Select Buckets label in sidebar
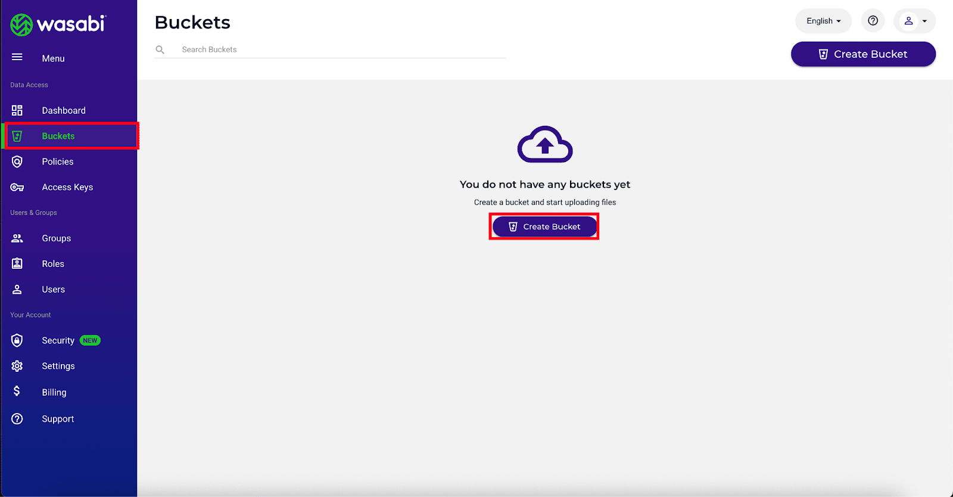The image size is (953, 497). (x=58, y=136)
